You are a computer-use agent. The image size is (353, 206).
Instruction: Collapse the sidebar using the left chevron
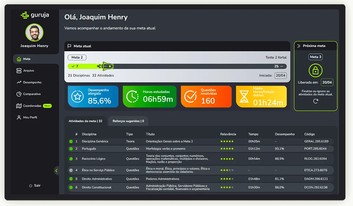(57, 171)
